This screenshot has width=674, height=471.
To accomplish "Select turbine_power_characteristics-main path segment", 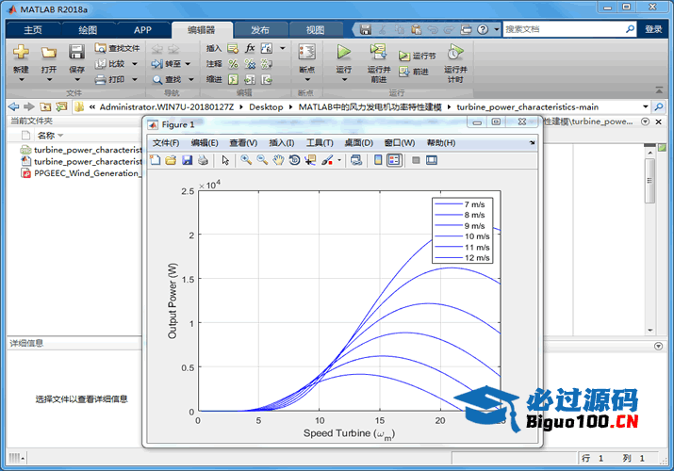I will [528, 106].
